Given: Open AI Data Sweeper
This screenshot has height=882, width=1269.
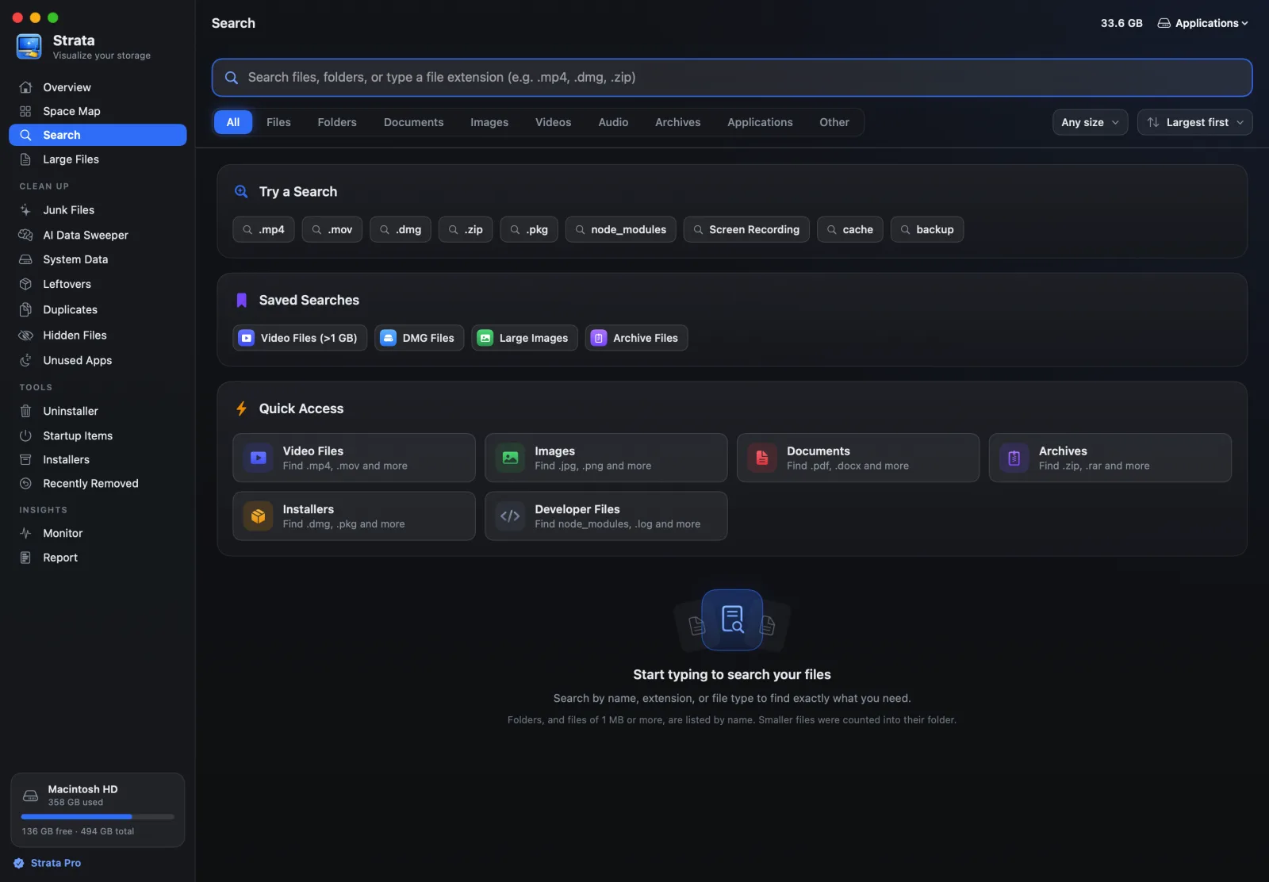Looking at the screenshot, I should click(98, 235).
